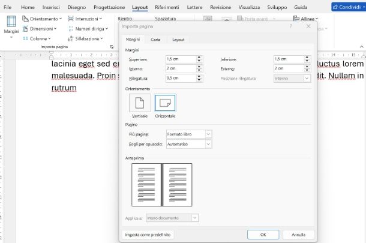
Task: Click the Condividi share button
Action: point(346,7)
